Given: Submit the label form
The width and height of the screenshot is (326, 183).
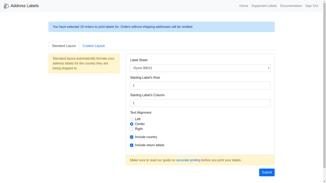Looking at the screenshot, I should pos(267,172).
